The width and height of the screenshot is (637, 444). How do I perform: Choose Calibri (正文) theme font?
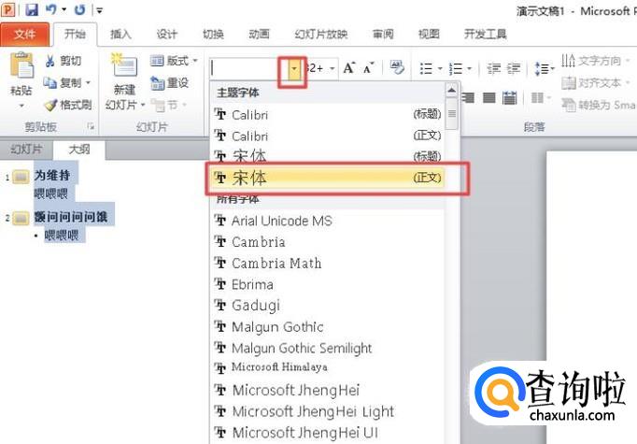pyautogui.click(x=328, y=136)
